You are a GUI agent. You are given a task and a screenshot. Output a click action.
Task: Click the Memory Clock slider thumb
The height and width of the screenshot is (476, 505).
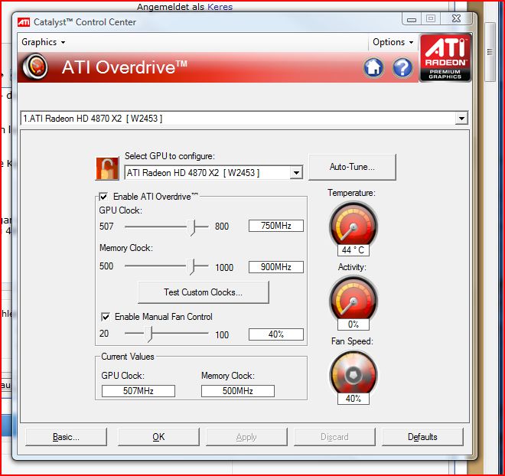[191, 266]
